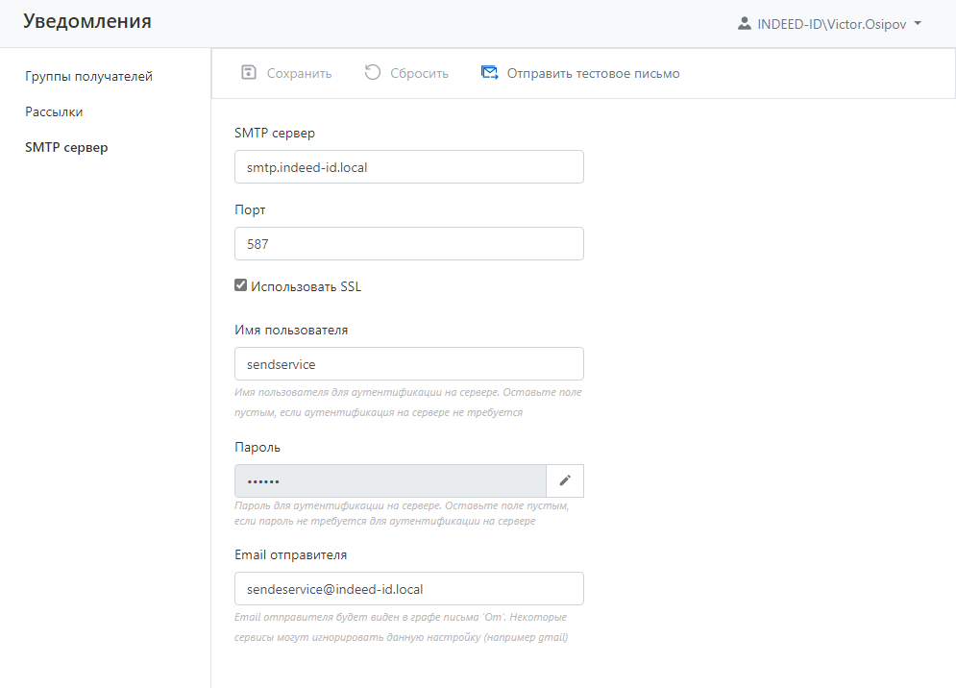Focus the SMTP сервер address field

408,166
